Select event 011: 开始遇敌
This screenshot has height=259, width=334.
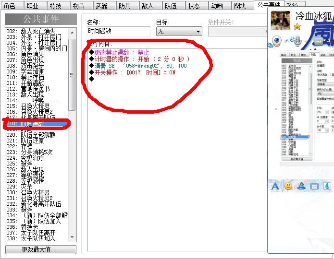click(37, 83)
